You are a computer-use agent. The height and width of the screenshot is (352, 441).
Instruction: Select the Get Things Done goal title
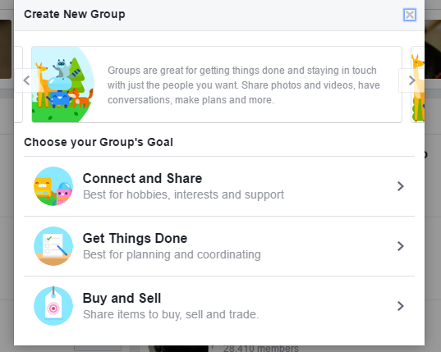pyautogui.click(x=135, y=238)
